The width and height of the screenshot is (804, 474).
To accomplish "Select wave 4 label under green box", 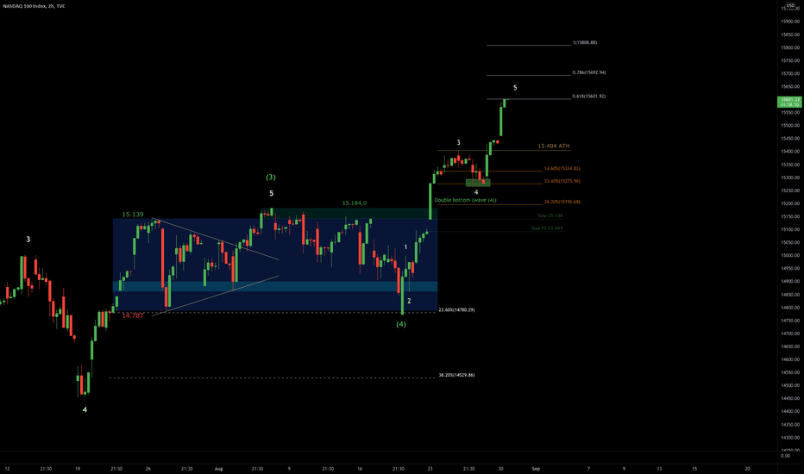I will point(476,193).
